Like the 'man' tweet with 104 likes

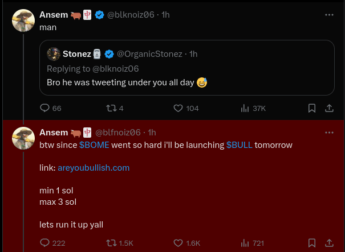(x=178, y=108)
